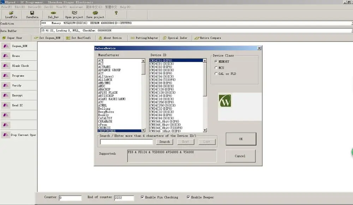The image size is (353, 205).
Task: Click the SaveData disk icon
Action: tap(32, 13)
